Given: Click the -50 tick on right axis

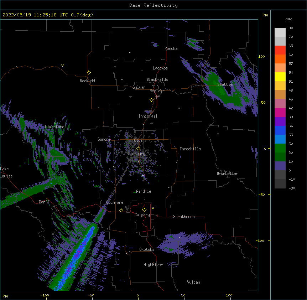Looking at the screenshot, I should [261, 195].
